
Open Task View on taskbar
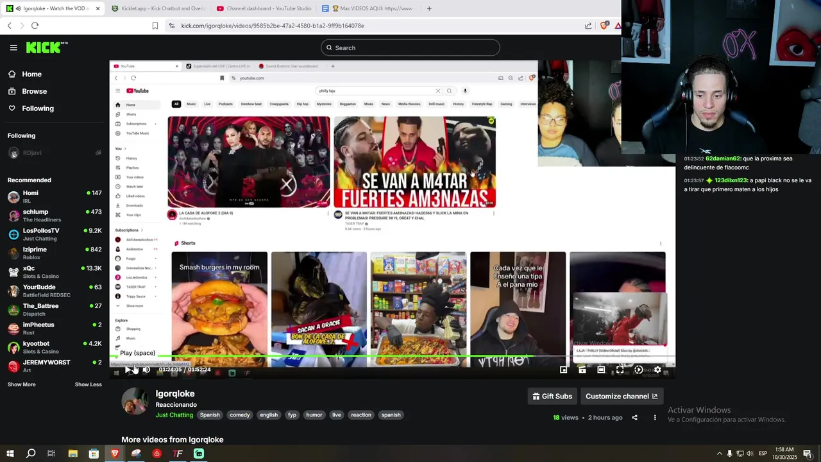click(x=51, y=454)
